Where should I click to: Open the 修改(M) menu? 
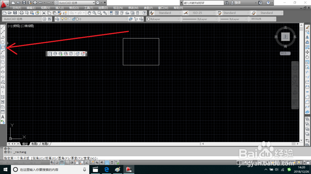(133, 8)
